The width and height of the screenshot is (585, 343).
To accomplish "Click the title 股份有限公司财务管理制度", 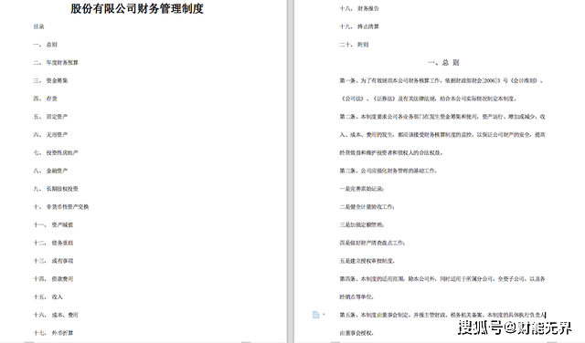I will click(x=137, y=8).
